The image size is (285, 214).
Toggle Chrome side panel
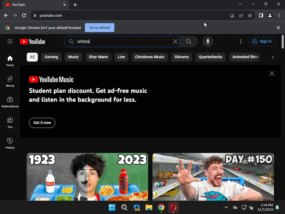point(261,16)
